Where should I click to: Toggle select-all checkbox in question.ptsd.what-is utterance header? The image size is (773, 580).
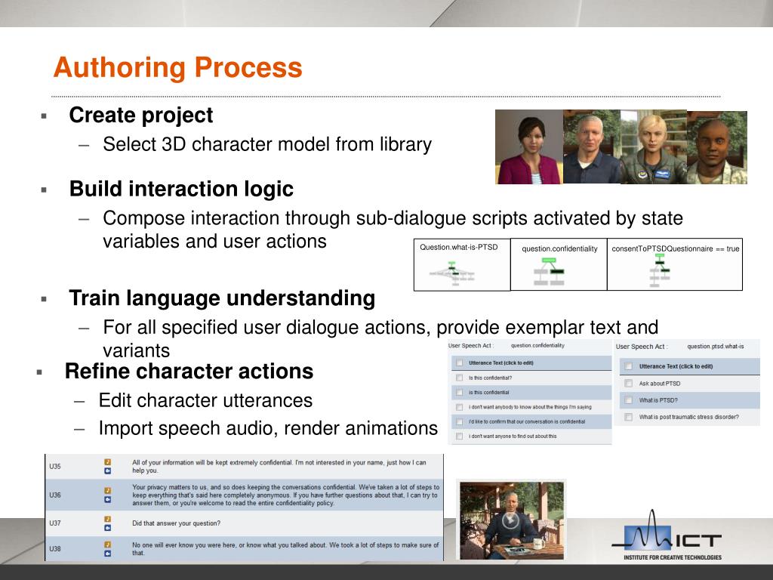click(629, 366)
